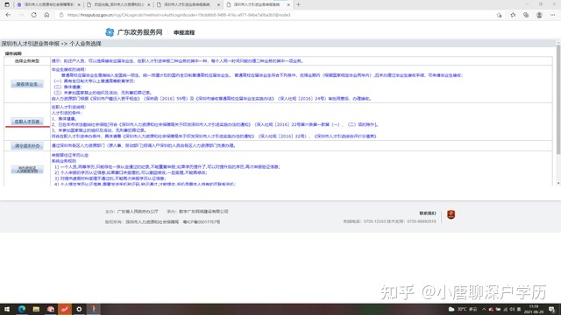The width and height of the screenshot is (561, 315).
Task: Open the browser collections icon
Action: pos(526,15)
